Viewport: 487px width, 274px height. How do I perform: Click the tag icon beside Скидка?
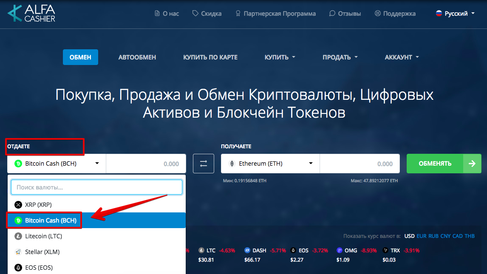[195, 13]
